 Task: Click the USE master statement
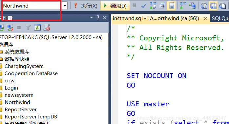pos(148,104)
